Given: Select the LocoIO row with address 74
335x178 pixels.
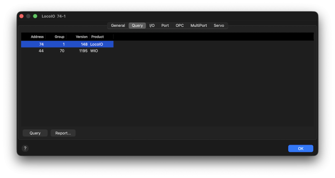Looking at the screenshot, I should click(x=67, y=44).
